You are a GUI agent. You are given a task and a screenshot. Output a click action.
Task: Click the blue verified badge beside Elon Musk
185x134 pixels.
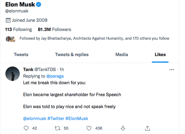pos(39,5)
